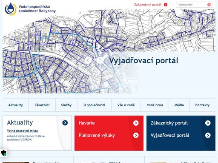Click the Vodohospodářská společnost Rokycany title
This screenshot has height=163, width=218.
pyautogui.click(x=37, y=9)
